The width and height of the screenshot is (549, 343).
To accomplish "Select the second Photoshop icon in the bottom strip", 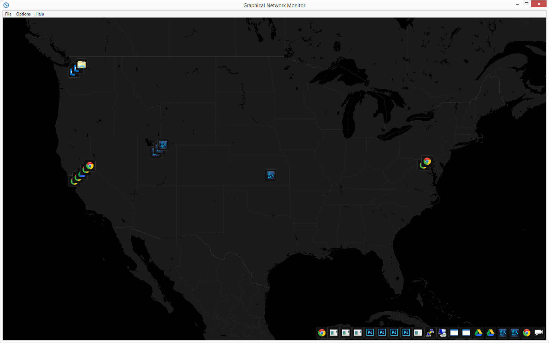I will click(x=382, y=332).
